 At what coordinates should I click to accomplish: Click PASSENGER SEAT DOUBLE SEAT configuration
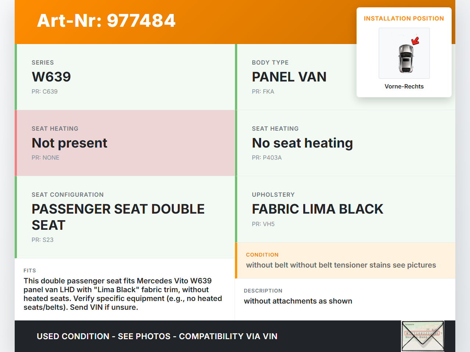pyautogui.click(x=118, y=217)
